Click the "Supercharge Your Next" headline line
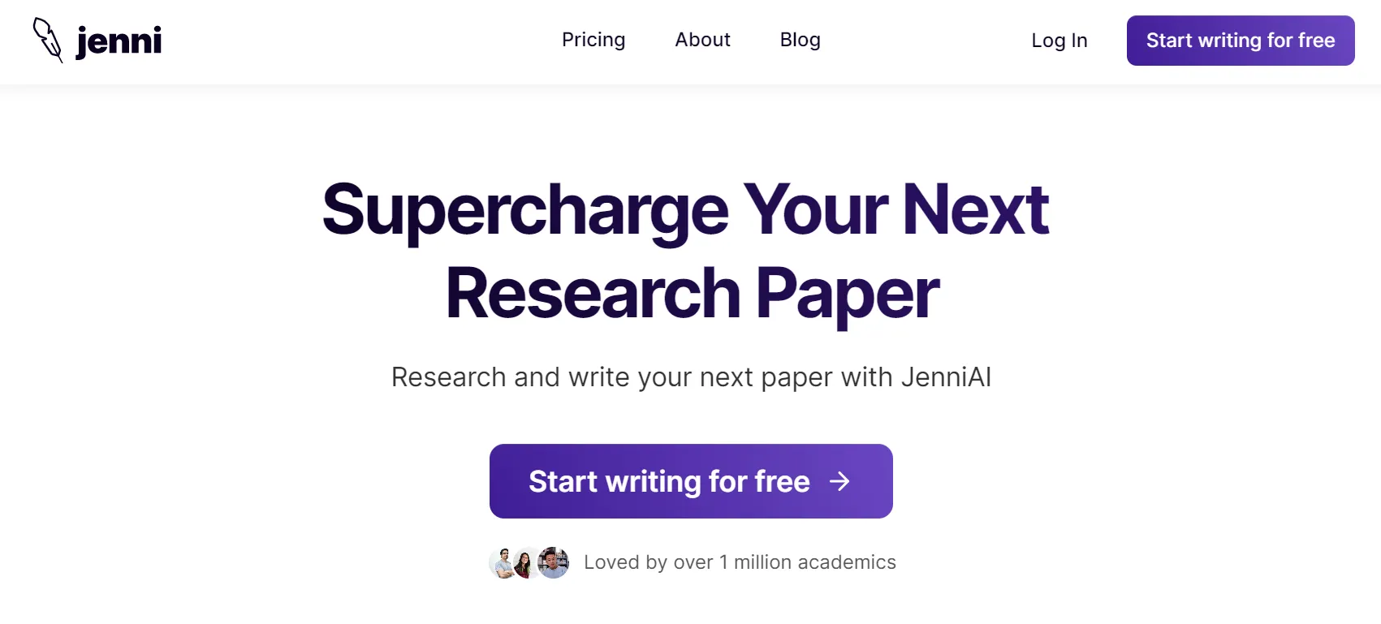The image size is (1381, 624). pos(685,209)
